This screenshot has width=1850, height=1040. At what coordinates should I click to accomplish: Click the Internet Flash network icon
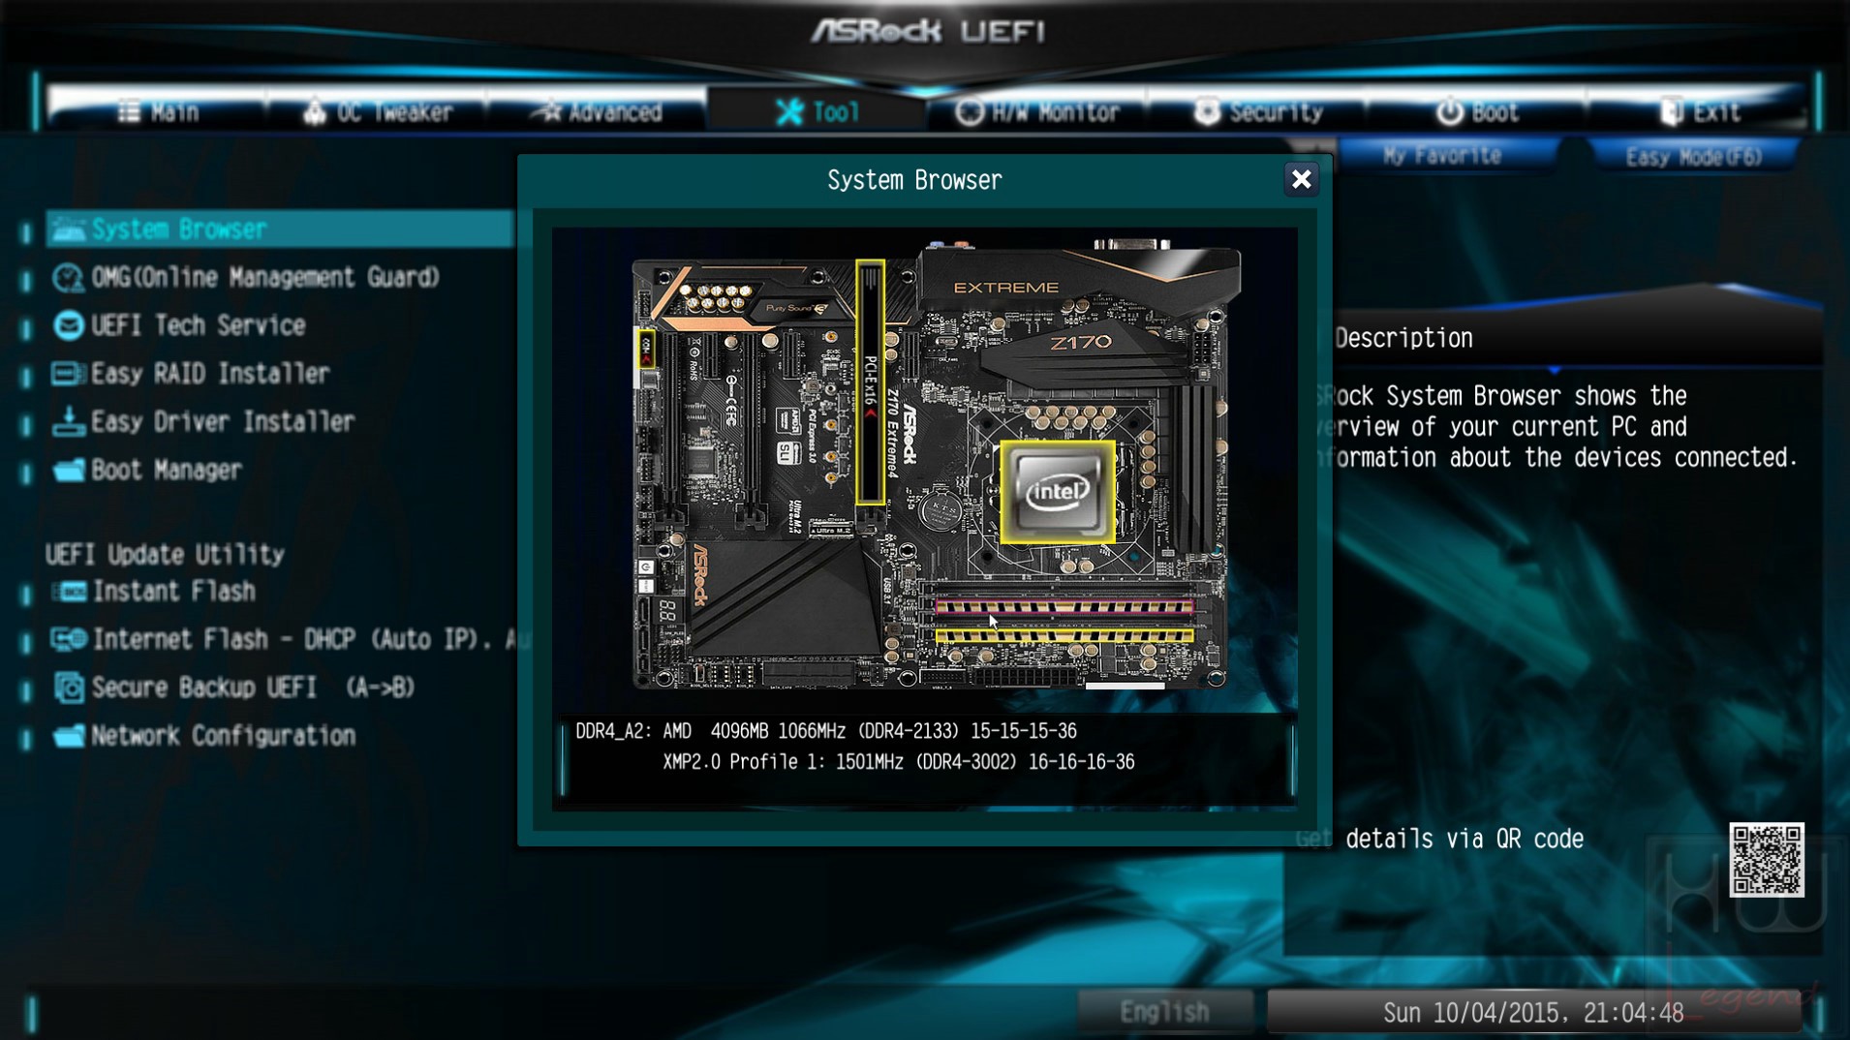pos(70,639)
